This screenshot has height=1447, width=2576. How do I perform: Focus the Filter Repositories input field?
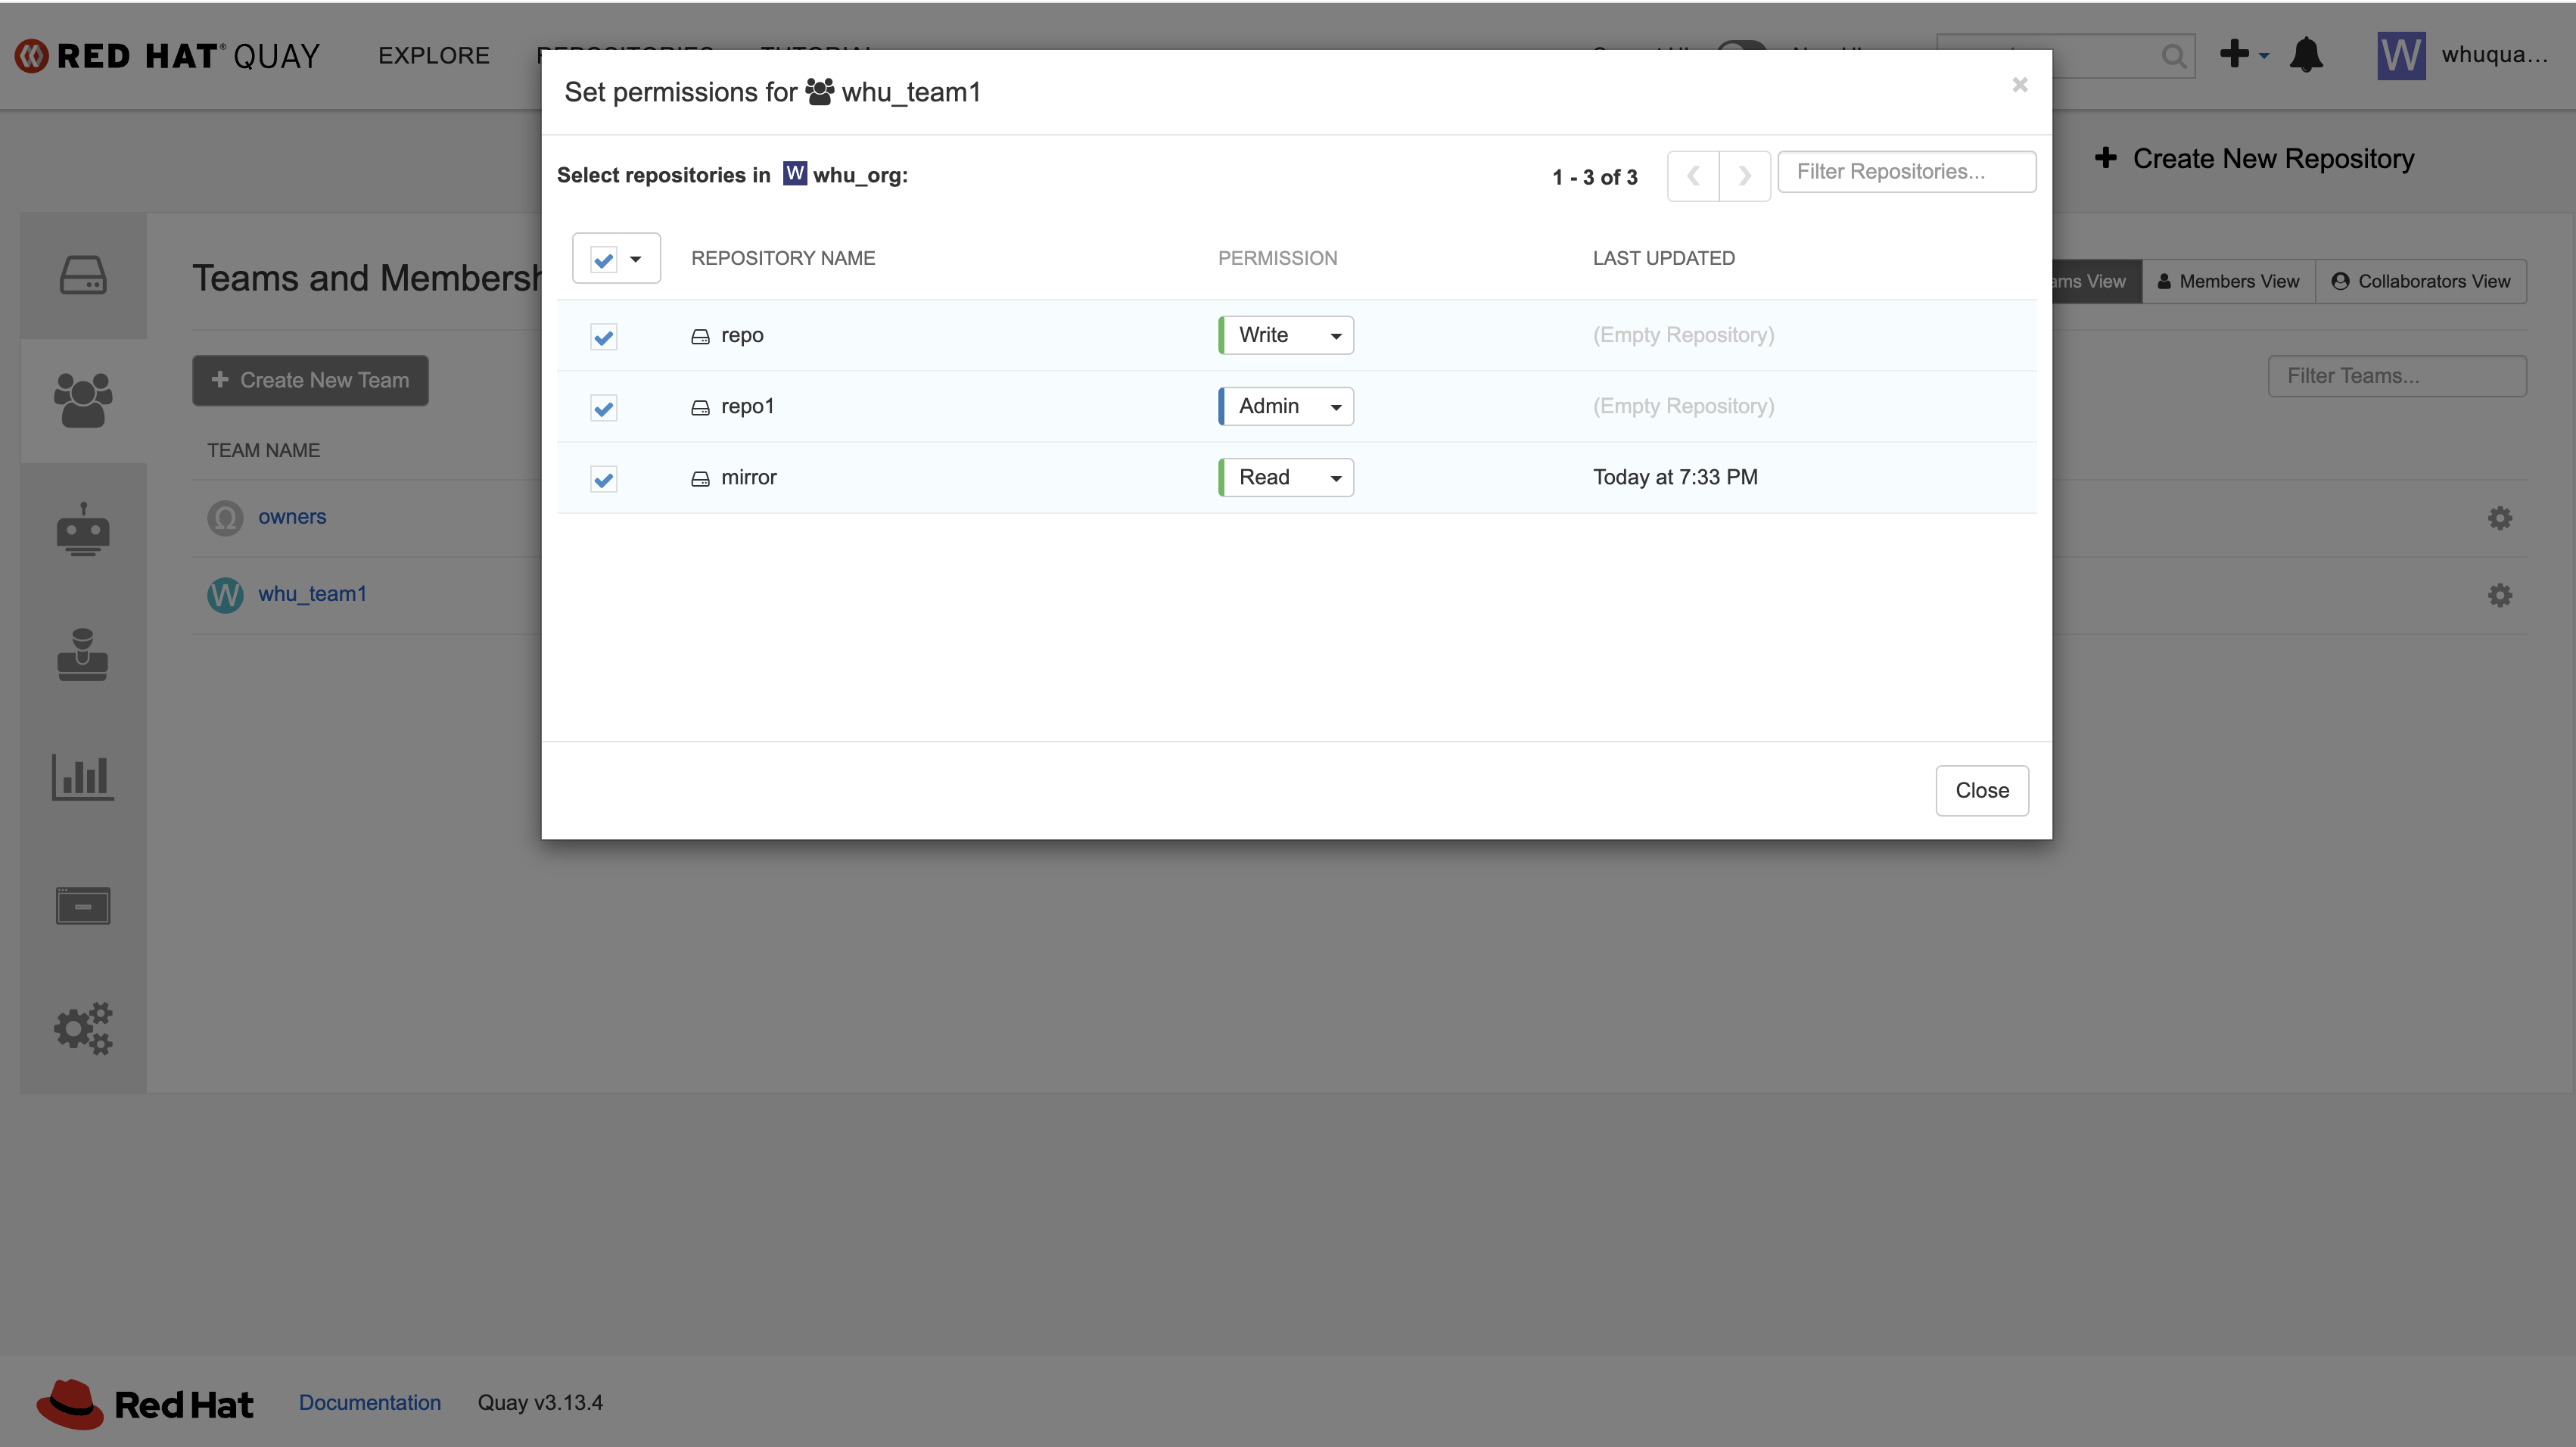tap(1906, 172)
